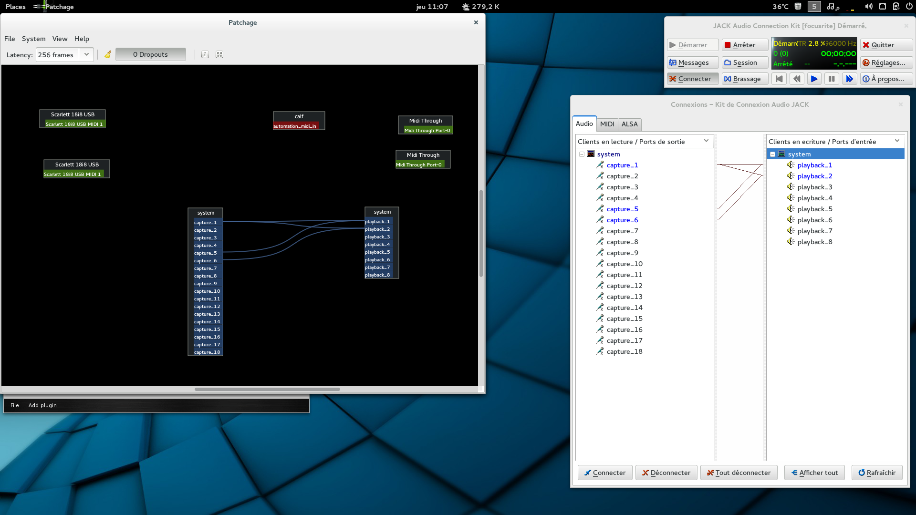The image size is (916, 515).
Task: Open the Latency frames dropdown
Action: (x=86, y=54)
